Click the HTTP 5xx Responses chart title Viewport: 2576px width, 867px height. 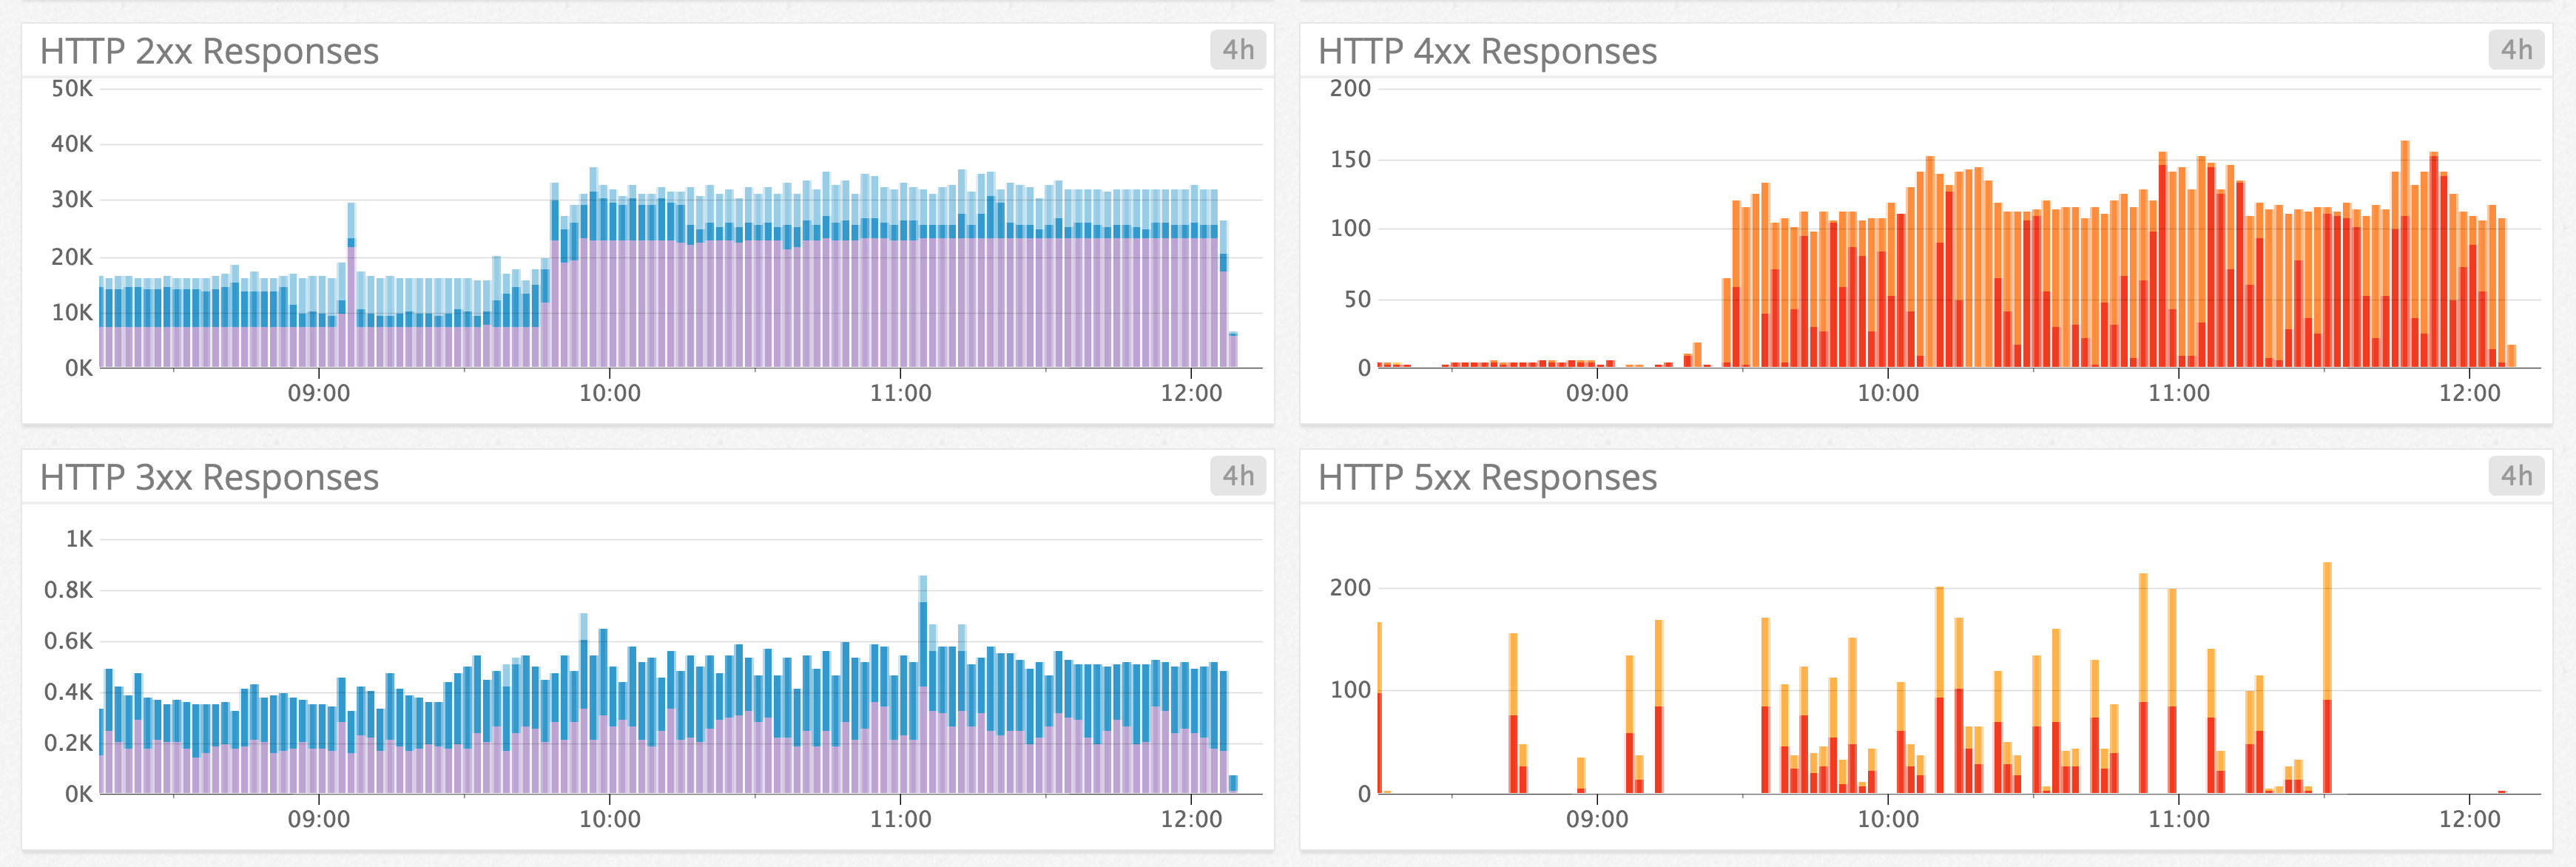(1487, 478)
